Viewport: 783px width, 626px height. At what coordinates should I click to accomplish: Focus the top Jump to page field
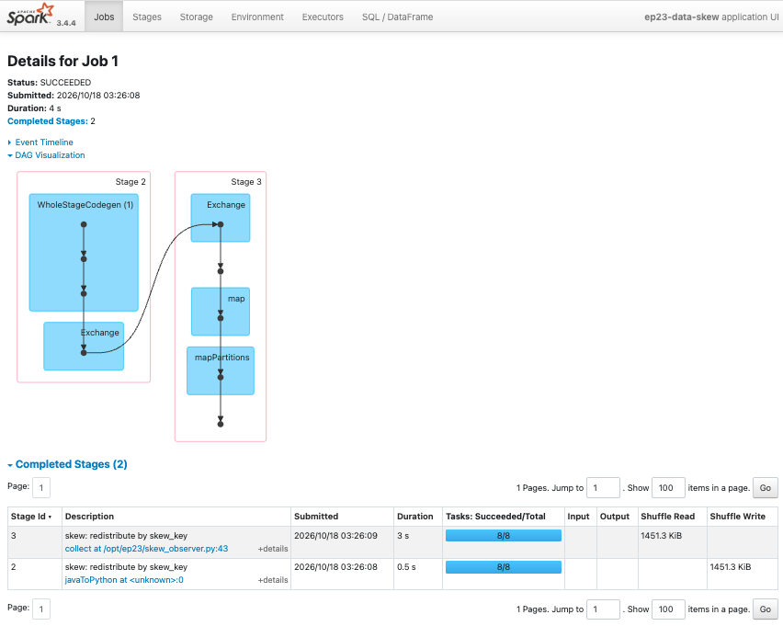tap(603, 487)
